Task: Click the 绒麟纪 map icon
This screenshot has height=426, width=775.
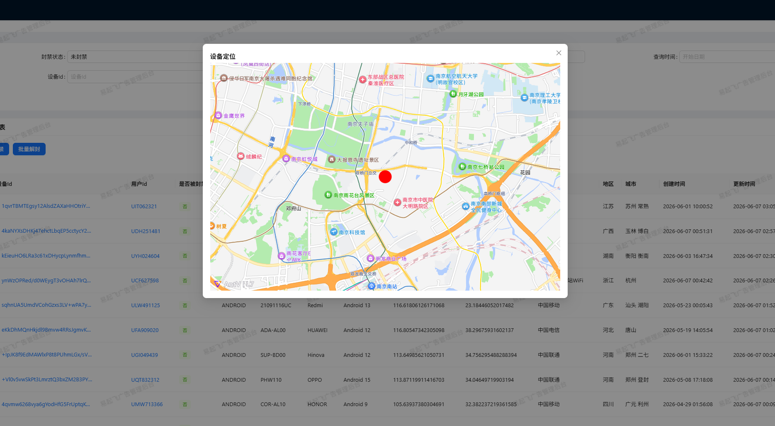Action: 241,156
